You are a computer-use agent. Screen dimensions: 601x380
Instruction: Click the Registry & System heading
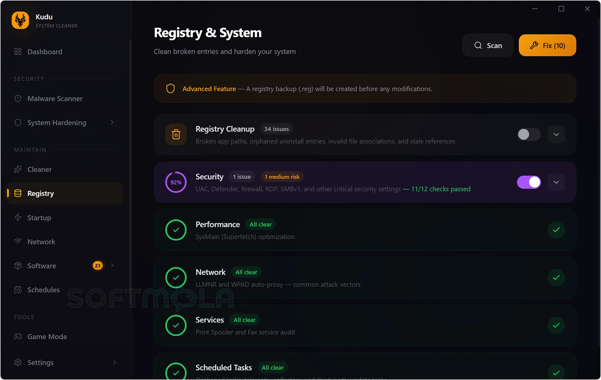208,33
